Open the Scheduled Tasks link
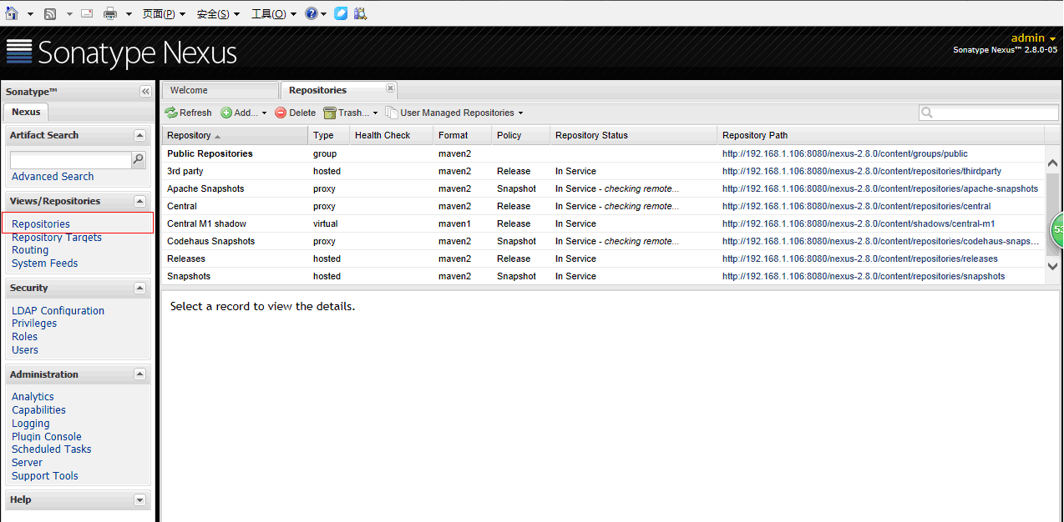1064x522 pixels. 52,449
